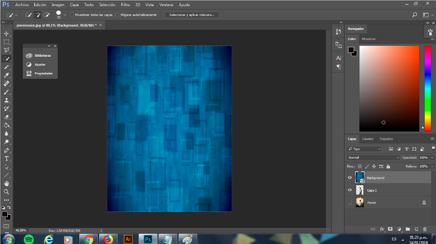Enable Muestrear todas las capas checkbox
This screenshot has height=244, width=436.
[x=72, y=15]
